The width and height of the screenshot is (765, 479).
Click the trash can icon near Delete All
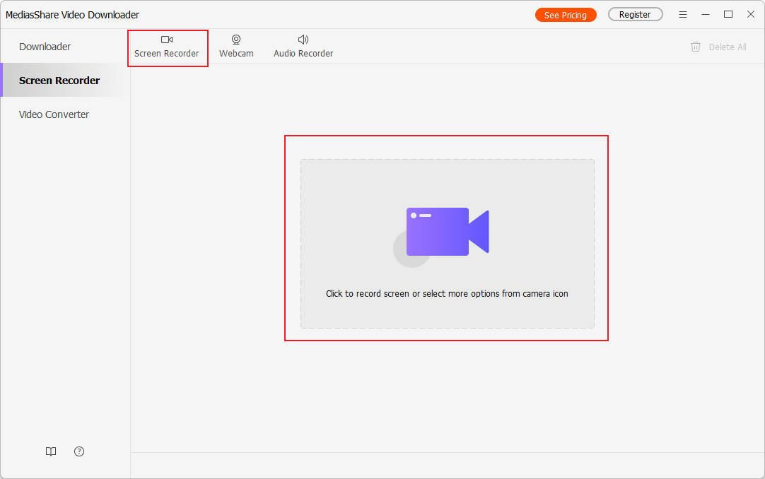(x=696, y=47)
